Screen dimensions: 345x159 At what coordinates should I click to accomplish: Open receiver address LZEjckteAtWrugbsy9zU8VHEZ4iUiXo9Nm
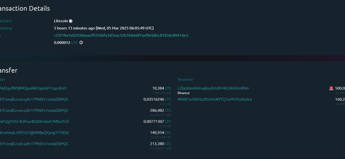pyautogui.click(x=213, y=88)
